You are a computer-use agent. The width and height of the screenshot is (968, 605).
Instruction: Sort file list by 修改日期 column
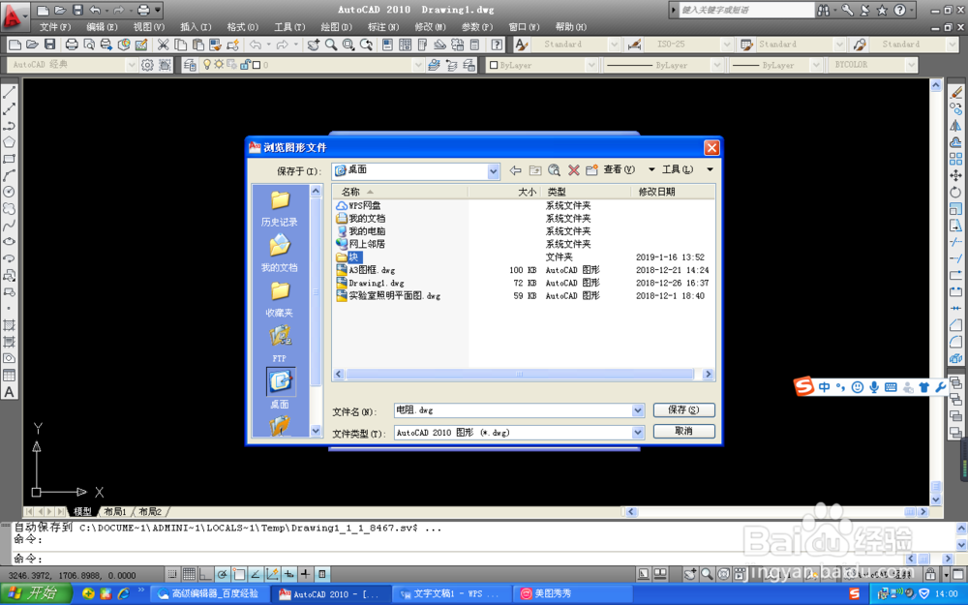656,192
